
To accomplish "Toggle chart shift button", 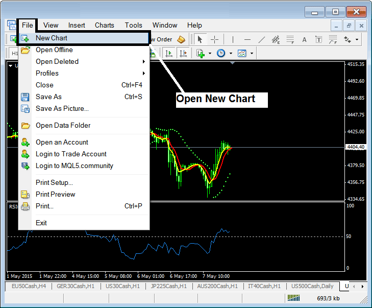I will [x=183, y=53].
